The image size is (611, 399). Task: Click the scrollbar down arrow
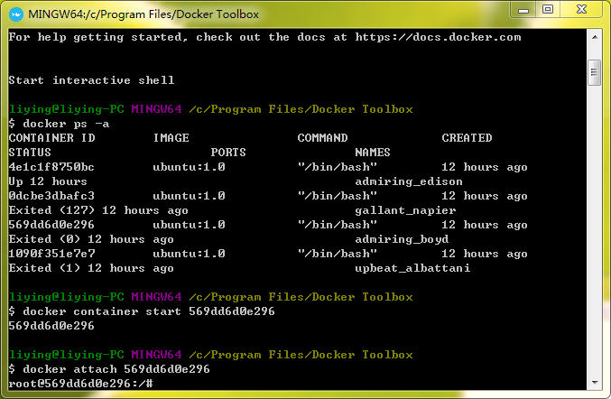pos(595,383)
